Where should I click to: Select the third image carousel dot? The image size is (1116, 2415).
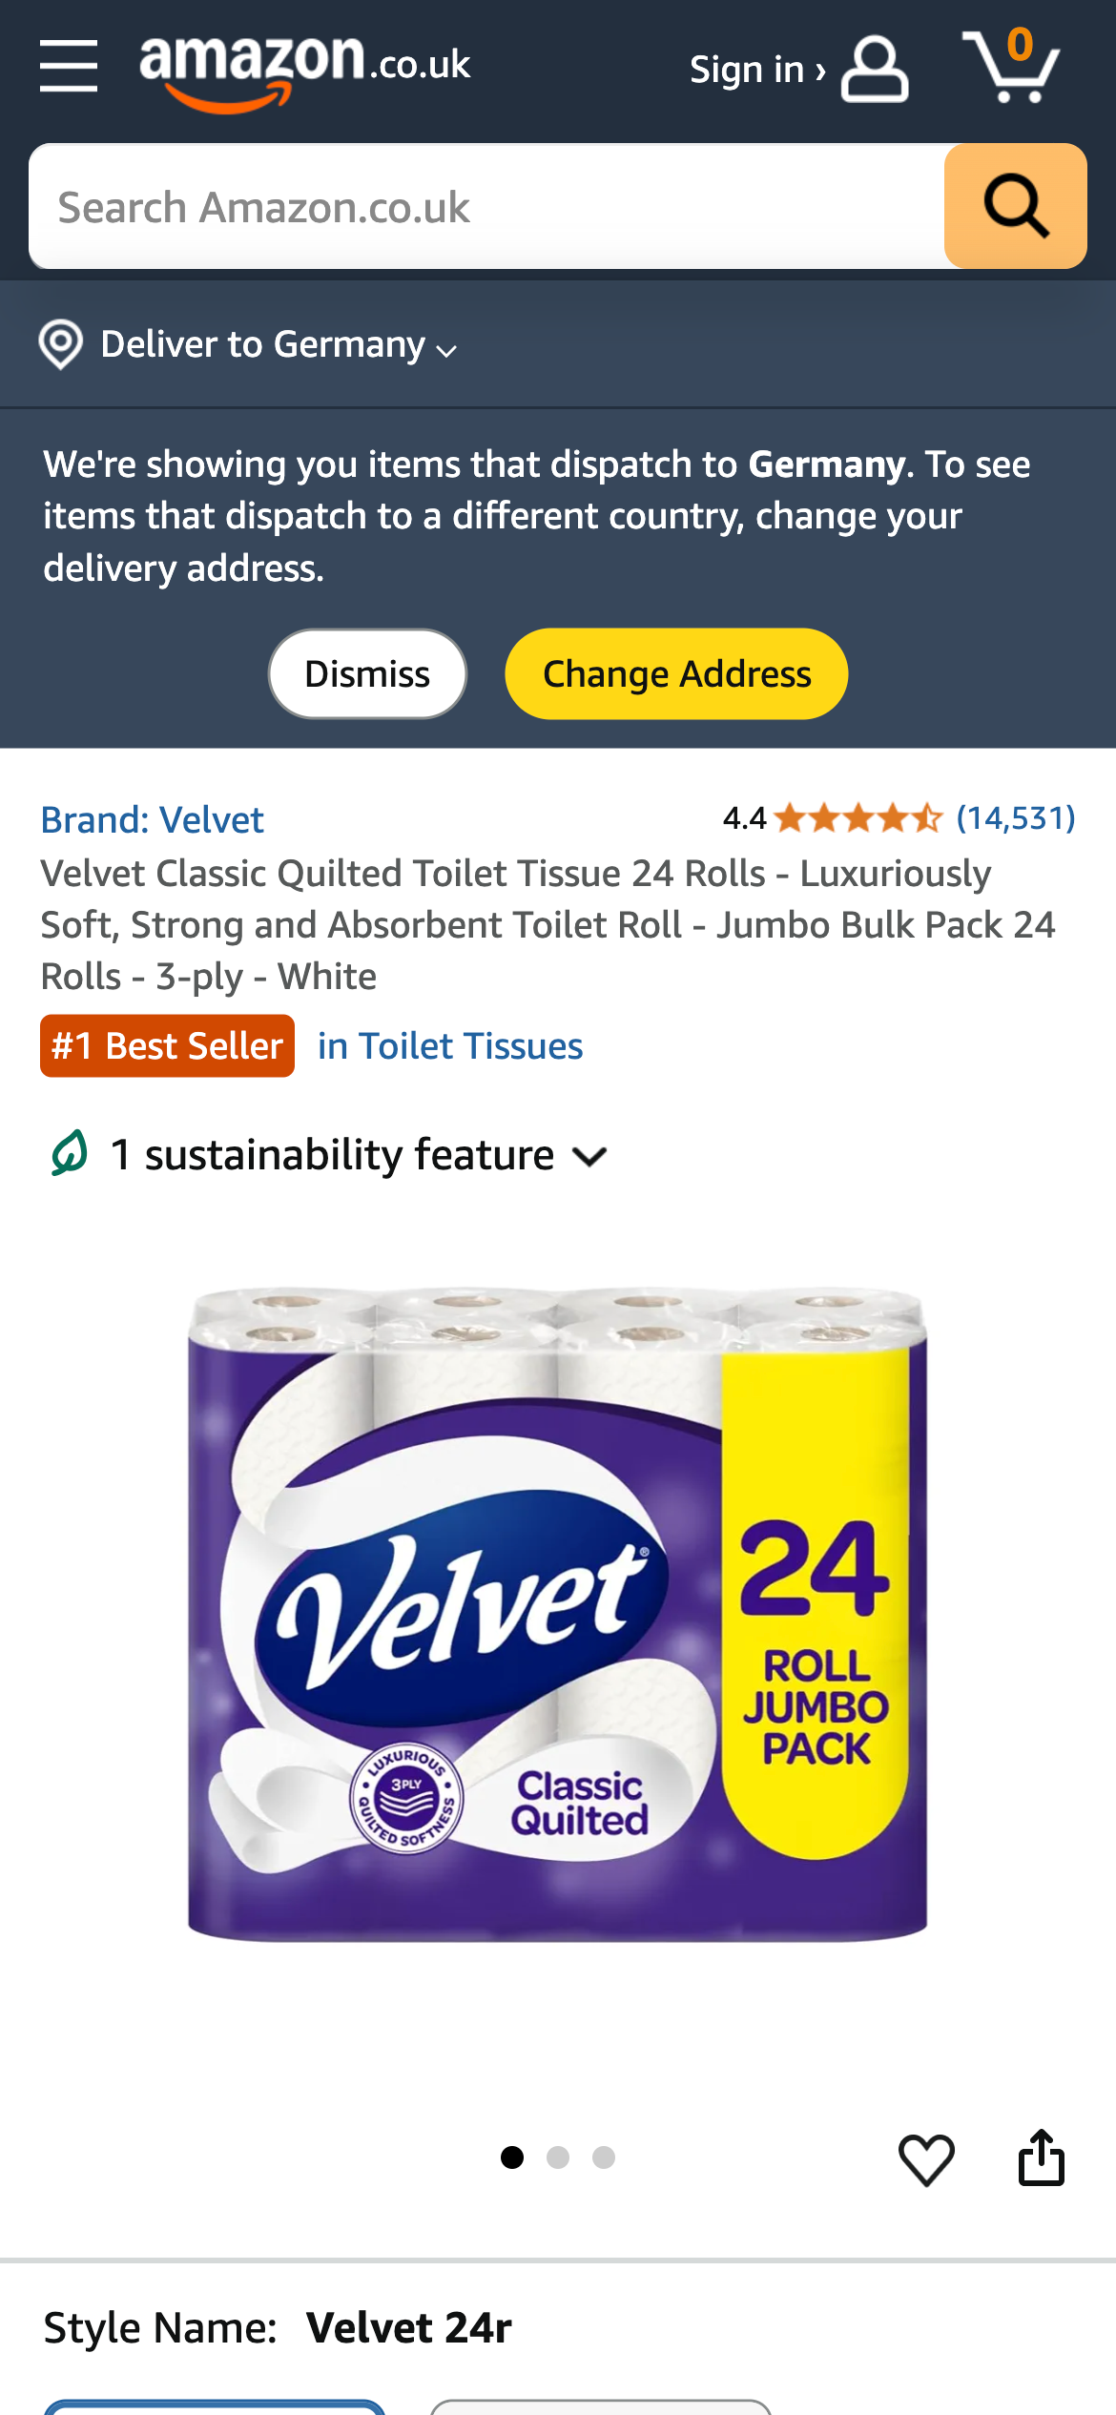[604, 2157]
